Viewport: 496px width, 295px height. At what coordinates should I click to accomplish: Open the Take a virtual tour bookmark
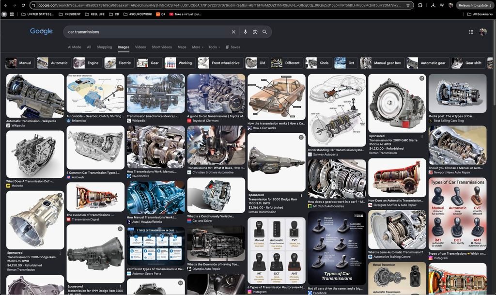point(186,14)
